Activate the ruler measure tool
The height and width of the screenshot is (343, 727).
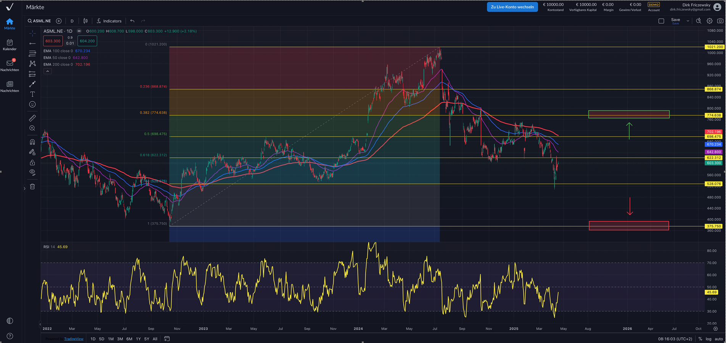[32, 118]
